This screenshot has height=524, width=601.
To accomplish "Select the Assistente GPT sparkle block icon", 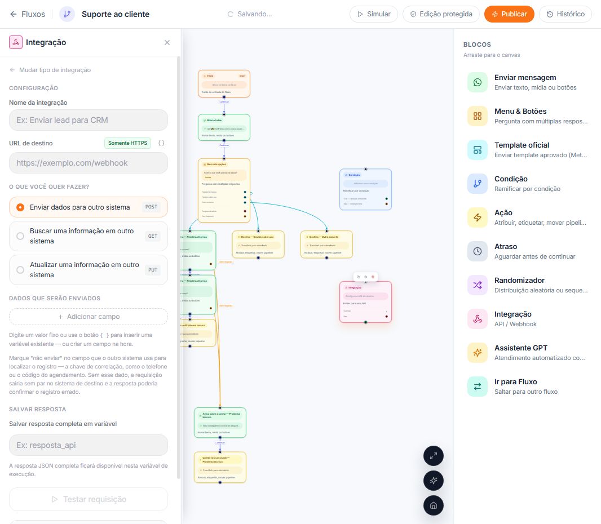I will pyautogui.click(x=477, y=353).
